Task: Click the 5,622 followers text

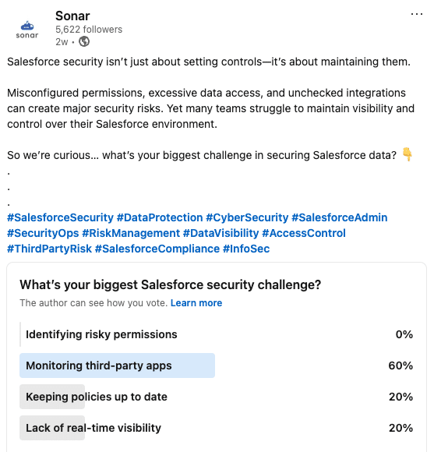Action: (x=89, y=30)
